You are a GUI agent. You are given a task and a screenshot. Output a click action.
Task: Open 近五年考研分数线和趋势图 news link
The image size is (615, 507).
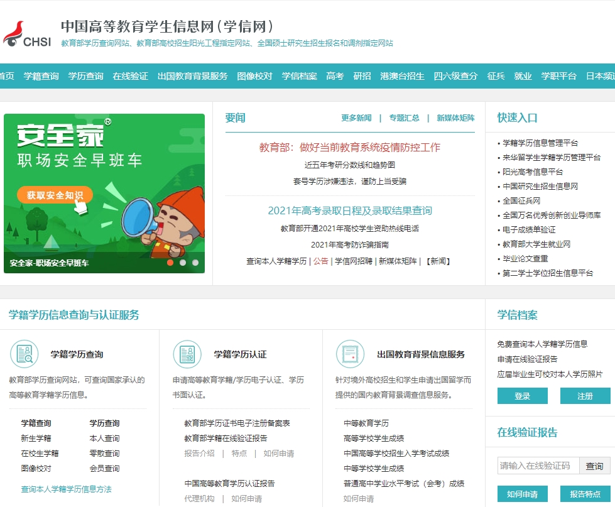tap(350, 165)
